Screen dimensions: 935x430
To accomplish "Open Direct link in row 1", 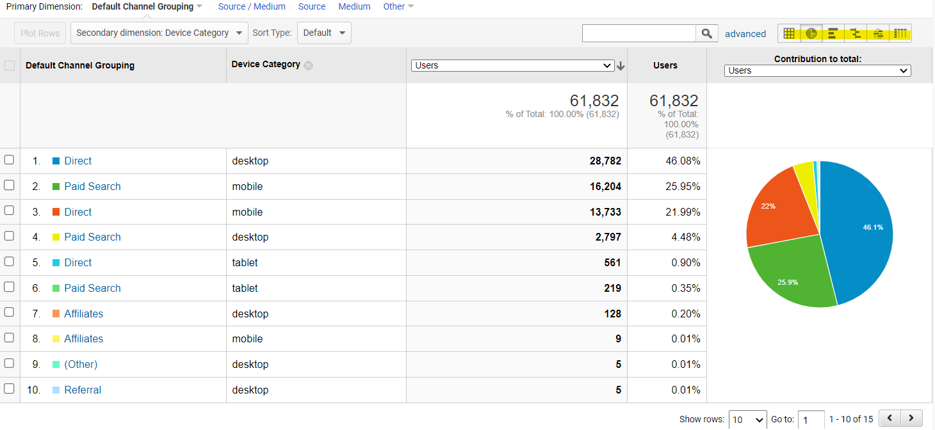I will [78, 161].
